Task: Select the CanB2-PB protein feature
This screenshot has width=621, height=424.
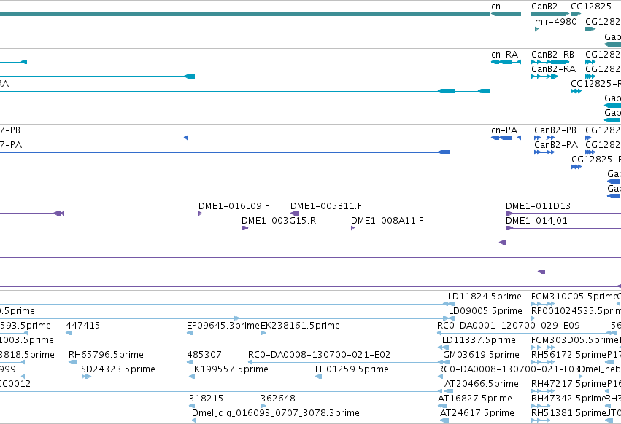Action: tap(544, 138)
